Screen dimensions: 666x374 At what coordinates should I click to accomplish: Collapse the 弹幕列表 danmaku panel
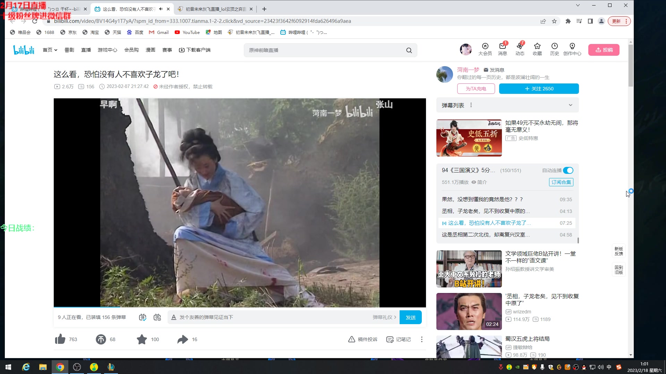(x=571, y=105)
